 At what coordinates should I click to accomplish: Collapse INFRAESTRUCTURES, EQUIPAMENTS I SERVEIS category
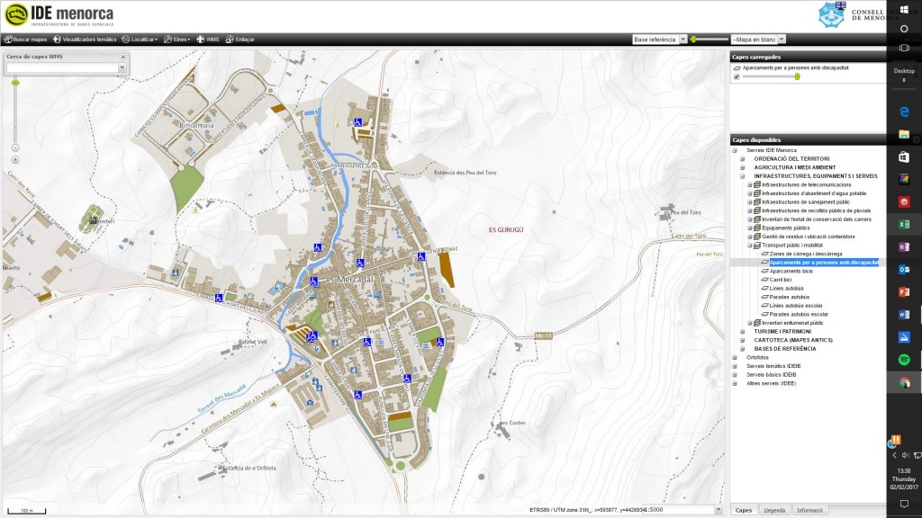coord(742,176)
